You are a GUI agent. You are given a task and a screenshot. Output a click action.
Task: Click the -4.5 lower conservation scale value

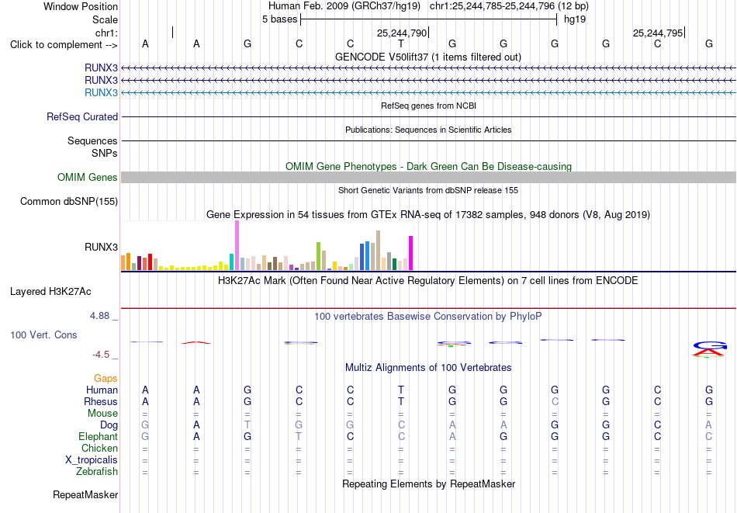[x=101, y=355]
